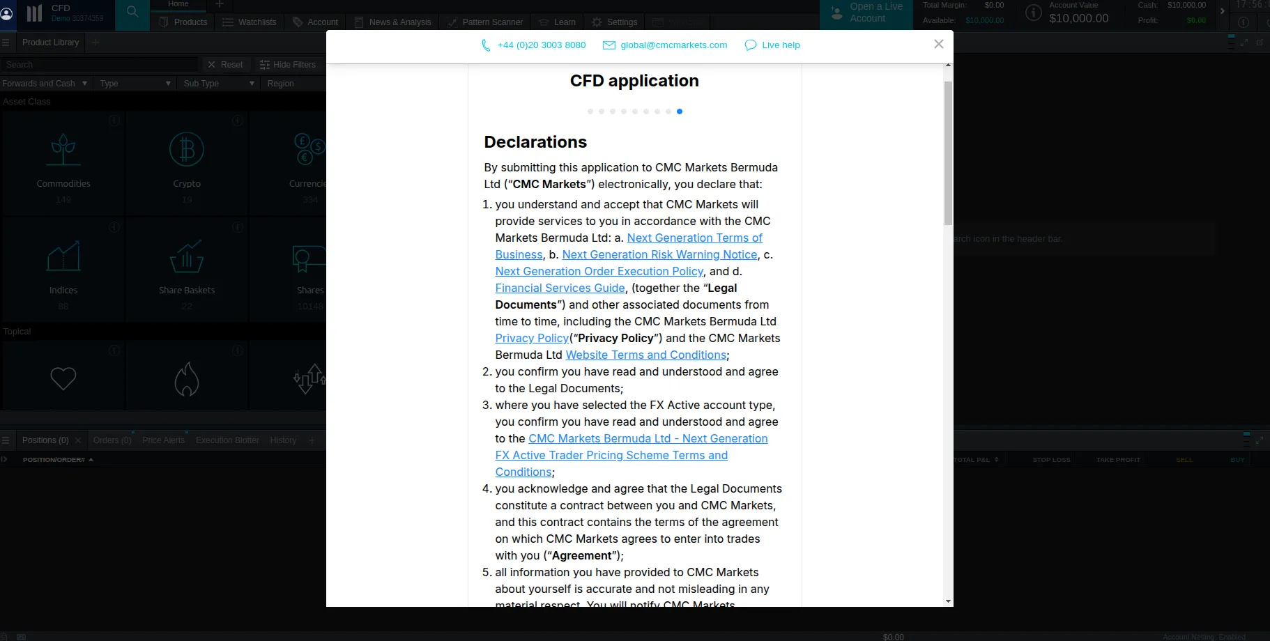Open the product search magnifier
The image size is (1270, 641).
point(132,12)
